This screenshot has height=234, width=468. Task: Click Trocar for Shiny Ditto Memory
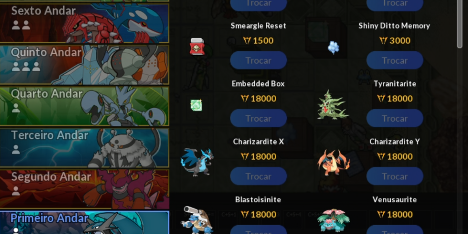pos(395,60)
